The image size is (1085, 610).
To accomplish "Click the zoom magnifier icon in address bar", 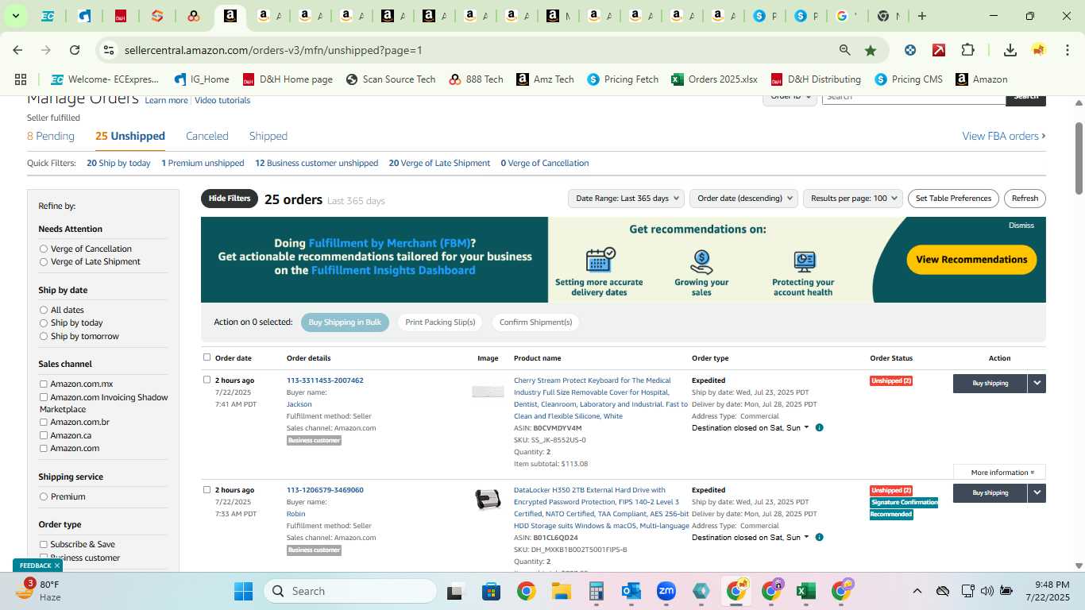I will pos(845,50).
